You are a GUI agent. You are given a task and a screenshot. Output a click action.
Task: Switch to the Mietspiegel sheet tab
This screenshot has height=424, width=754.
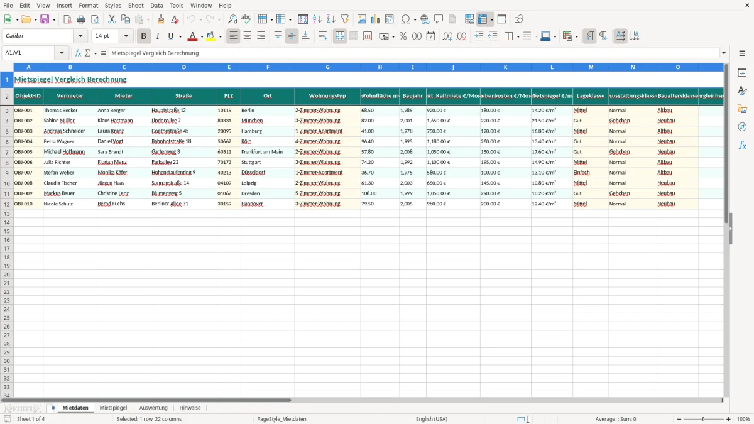[x=114, y=408]
